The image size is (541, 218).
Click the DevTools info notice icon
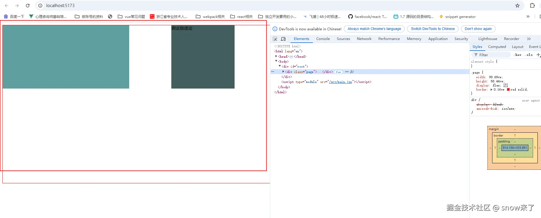coord(275,29)
